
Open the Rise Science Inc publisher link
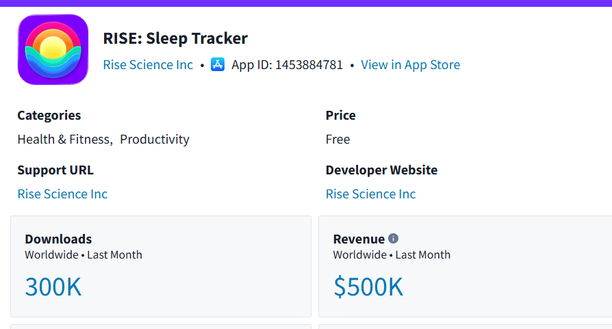pyautogui.click(x=148, y=65)
